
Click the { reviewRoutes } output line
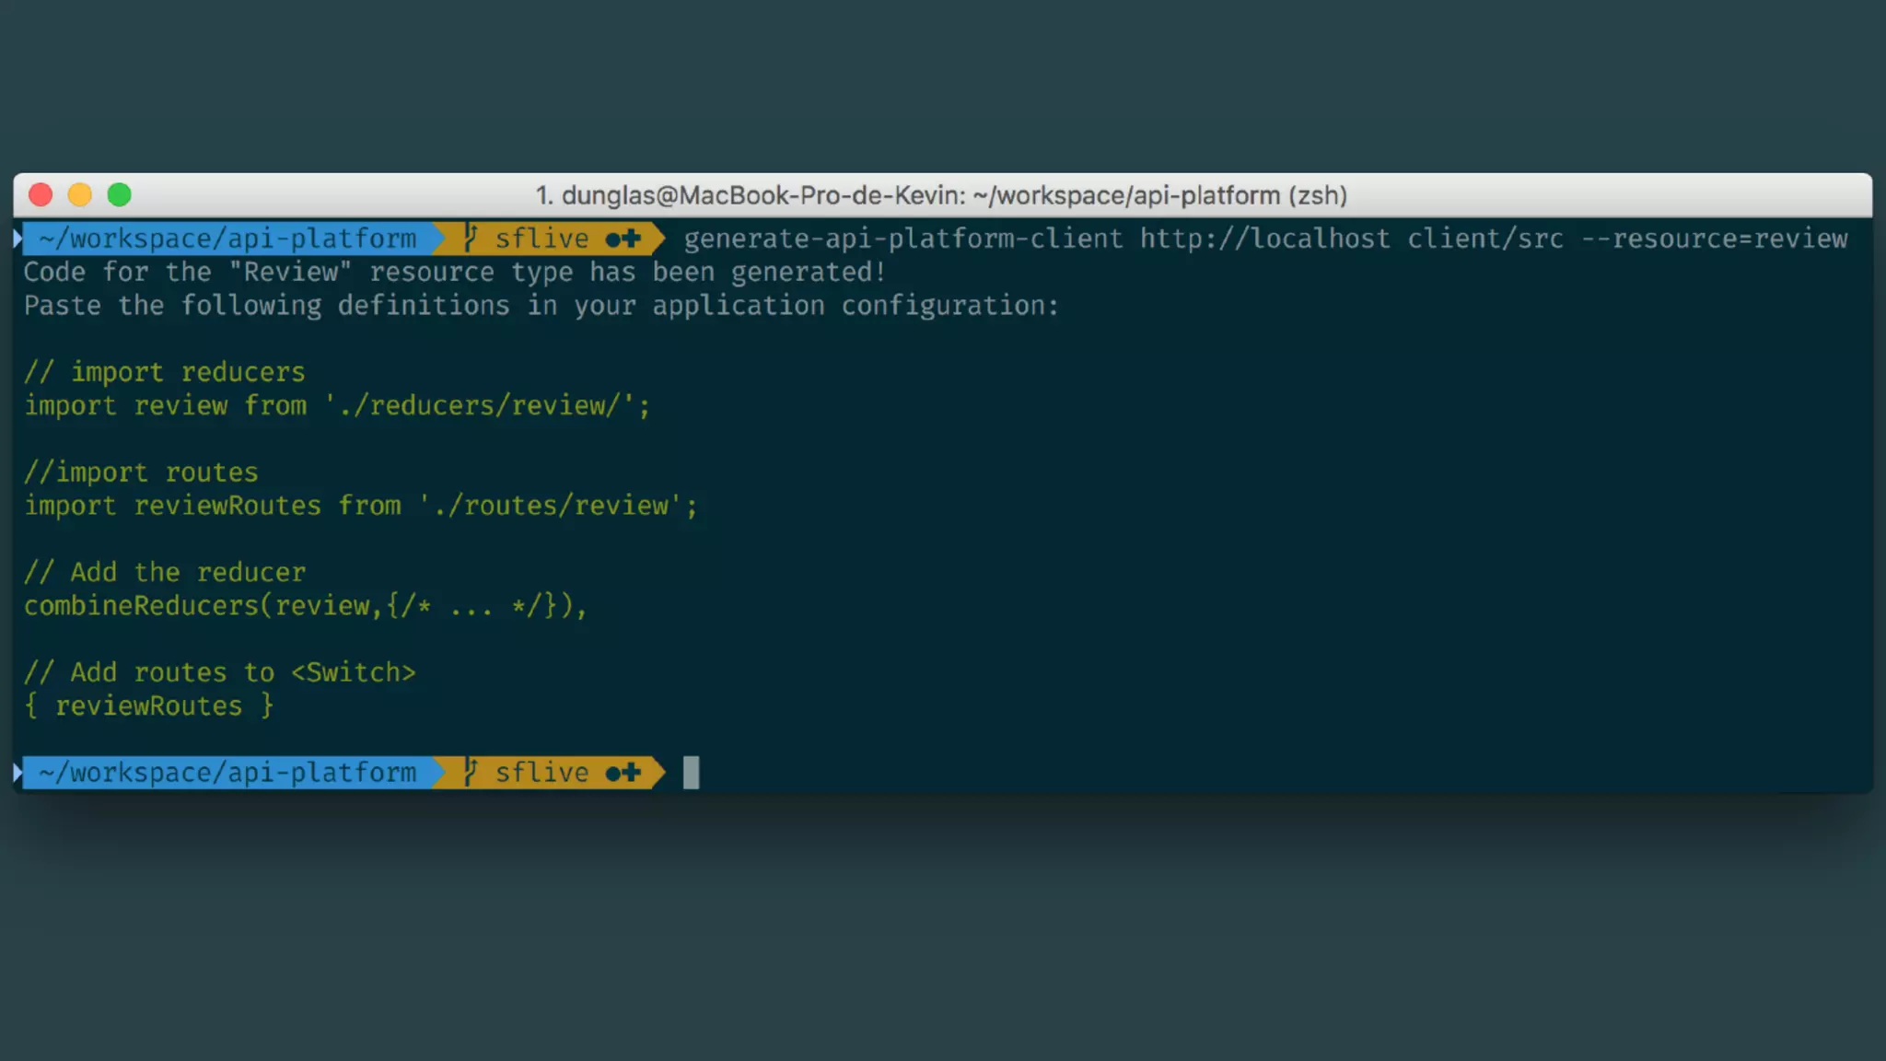pos(148,705)
